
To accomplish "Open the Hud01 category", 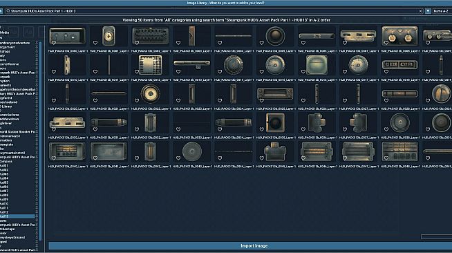I will click(x=4, y=166).
